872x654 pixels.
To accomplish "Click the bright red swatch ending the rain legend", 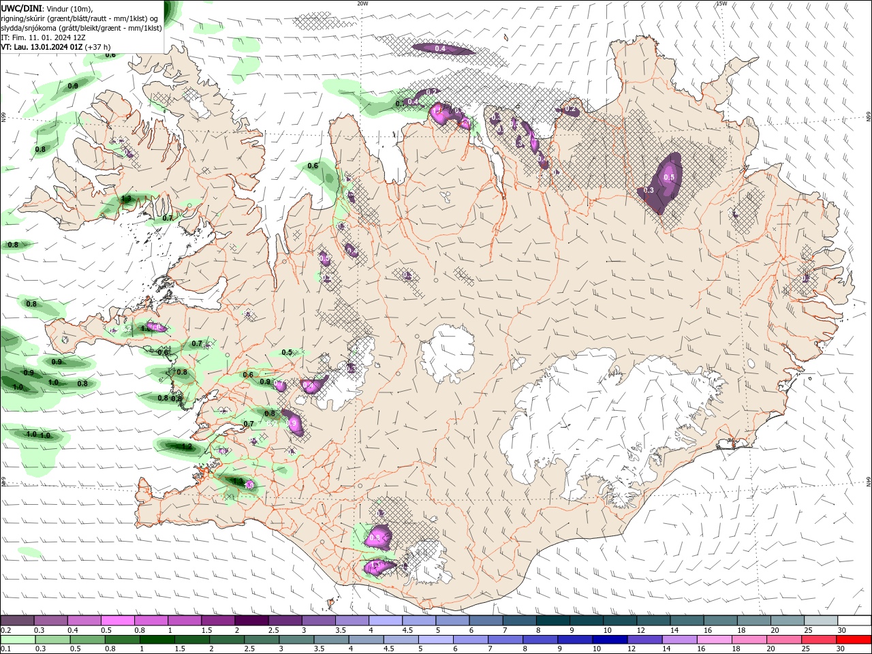I will (x=854, y=640).
